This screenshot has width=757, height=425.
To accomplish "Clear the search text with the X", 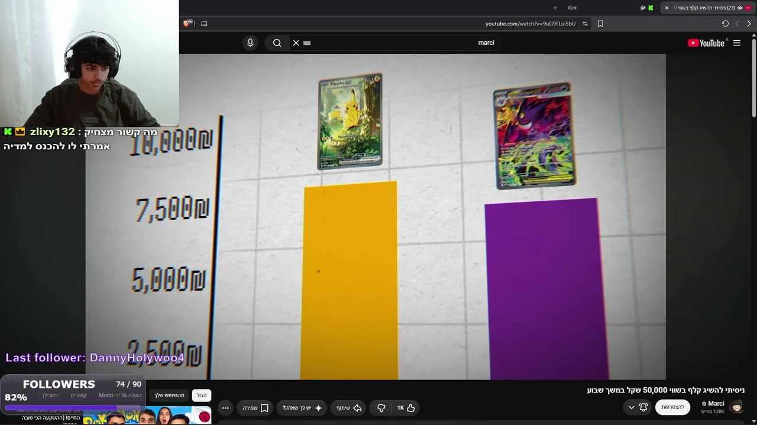I will pyautogui.click(x=296, y=42).
